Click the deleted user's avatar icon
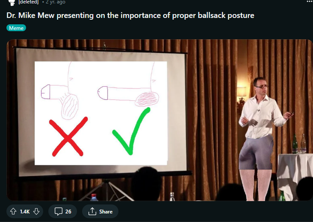The height and width of the screenshot is (222, 313). coord(12,3)
